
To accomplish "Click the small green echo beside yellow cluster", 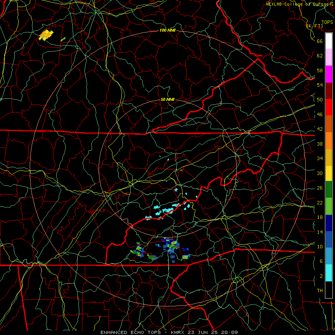I will 63,39.
